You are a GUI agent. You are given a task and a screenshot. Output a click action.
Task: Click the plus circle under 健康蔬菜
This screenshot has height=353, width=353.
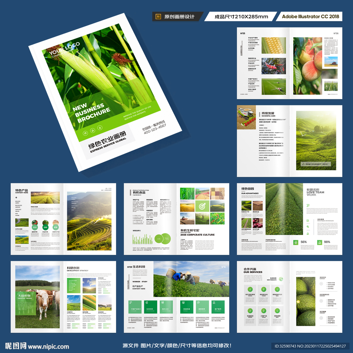321,284
